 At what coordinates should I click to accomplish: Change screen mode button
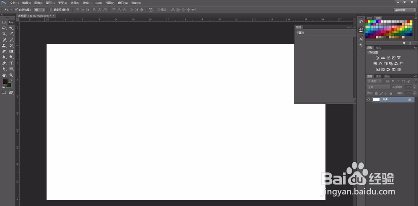tap(11, 93)
